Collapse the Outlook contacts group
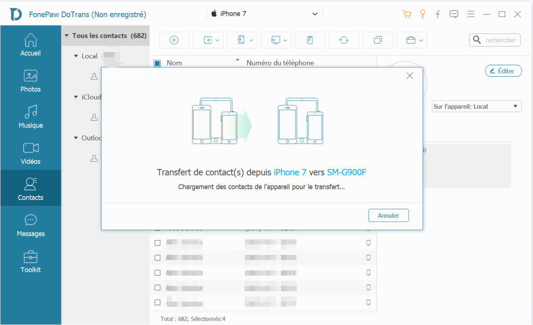The width and height of the screenshot is (533, 325). pos(76,138)
